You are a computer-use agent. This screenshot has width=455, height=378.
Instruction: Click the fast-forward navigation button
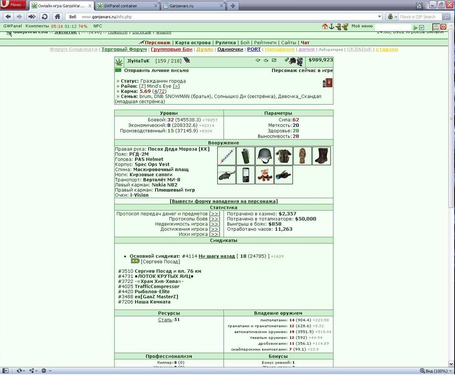tap(32, 17)
